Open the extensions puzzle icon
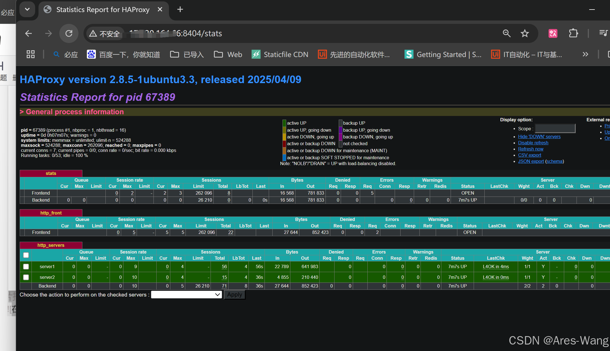Image resolution: width=610 pixels, height=351 pixels. 573,33
